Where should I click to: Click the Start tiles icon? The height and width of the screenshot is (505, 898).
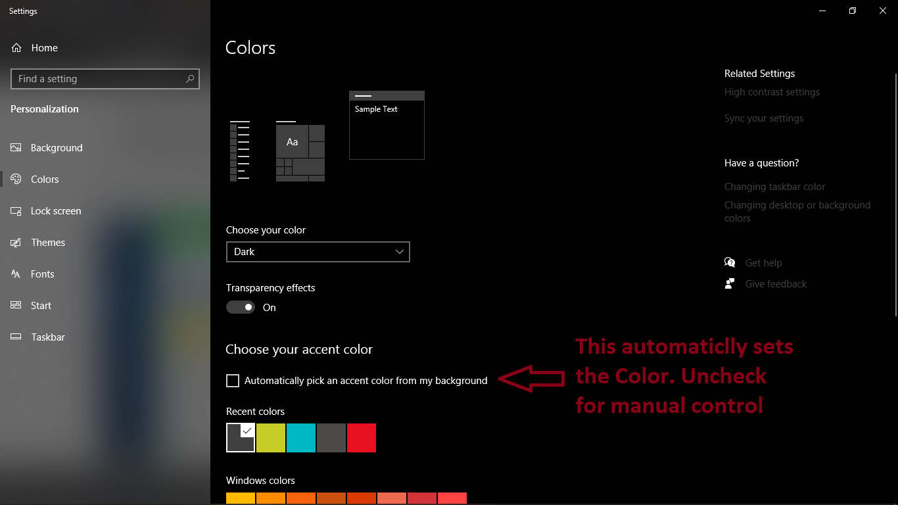click(16, 306)
